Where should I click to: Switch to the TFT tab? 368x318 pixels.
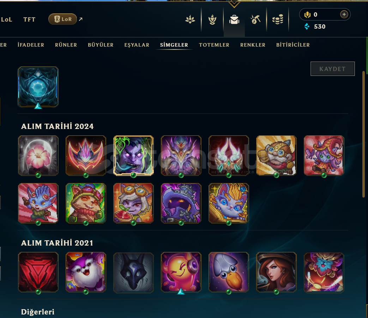click(x=29, y=19)
